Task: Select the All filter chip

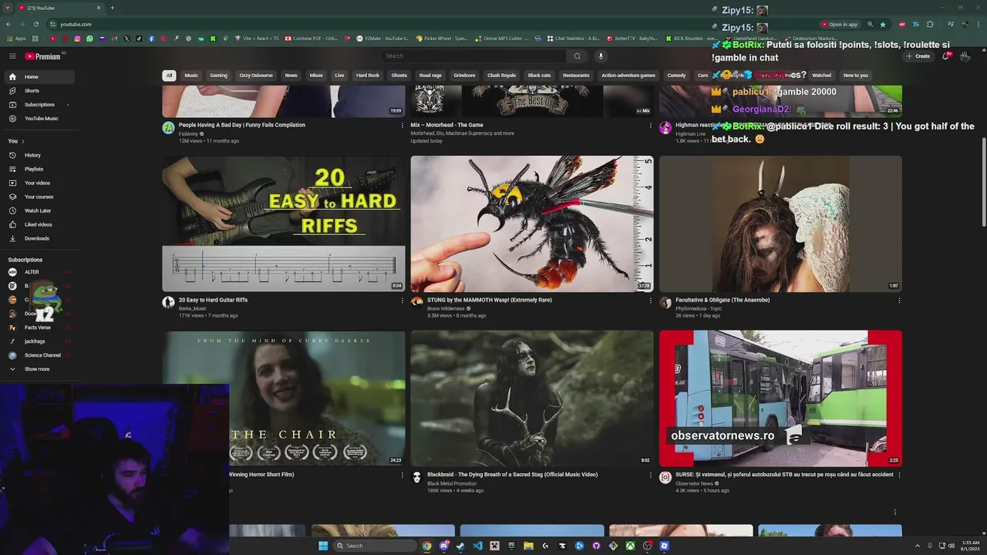Action: [169, 76]
